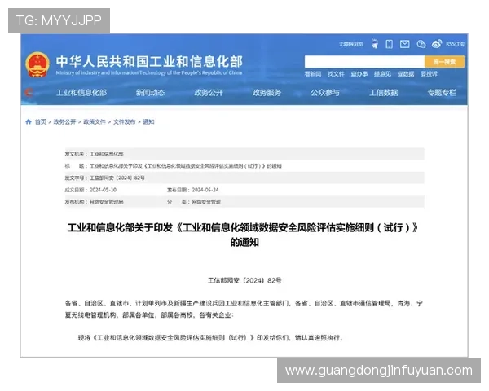Click the 无障碍浏览 link

coord(350,44)
